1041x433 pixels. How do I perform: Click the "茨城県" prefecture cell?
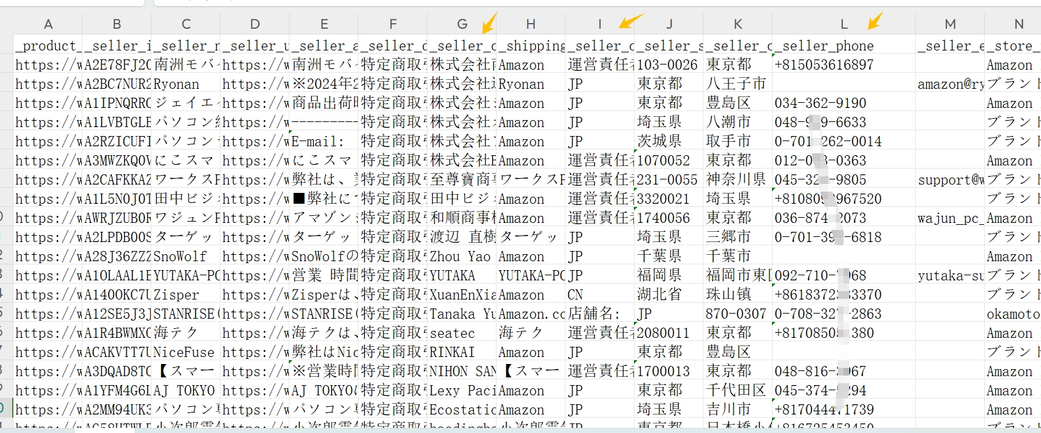669,141
